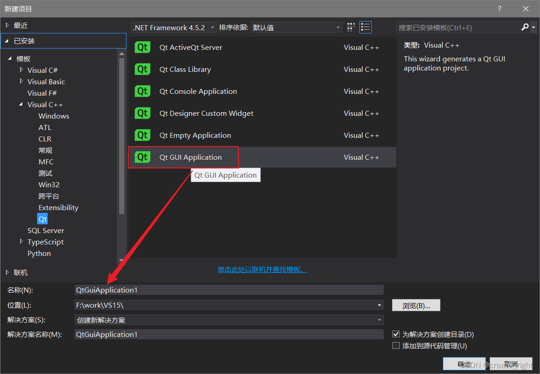Select the ATL category
The width and height of the screenshot is (540, 374).
tap(45, 127)
